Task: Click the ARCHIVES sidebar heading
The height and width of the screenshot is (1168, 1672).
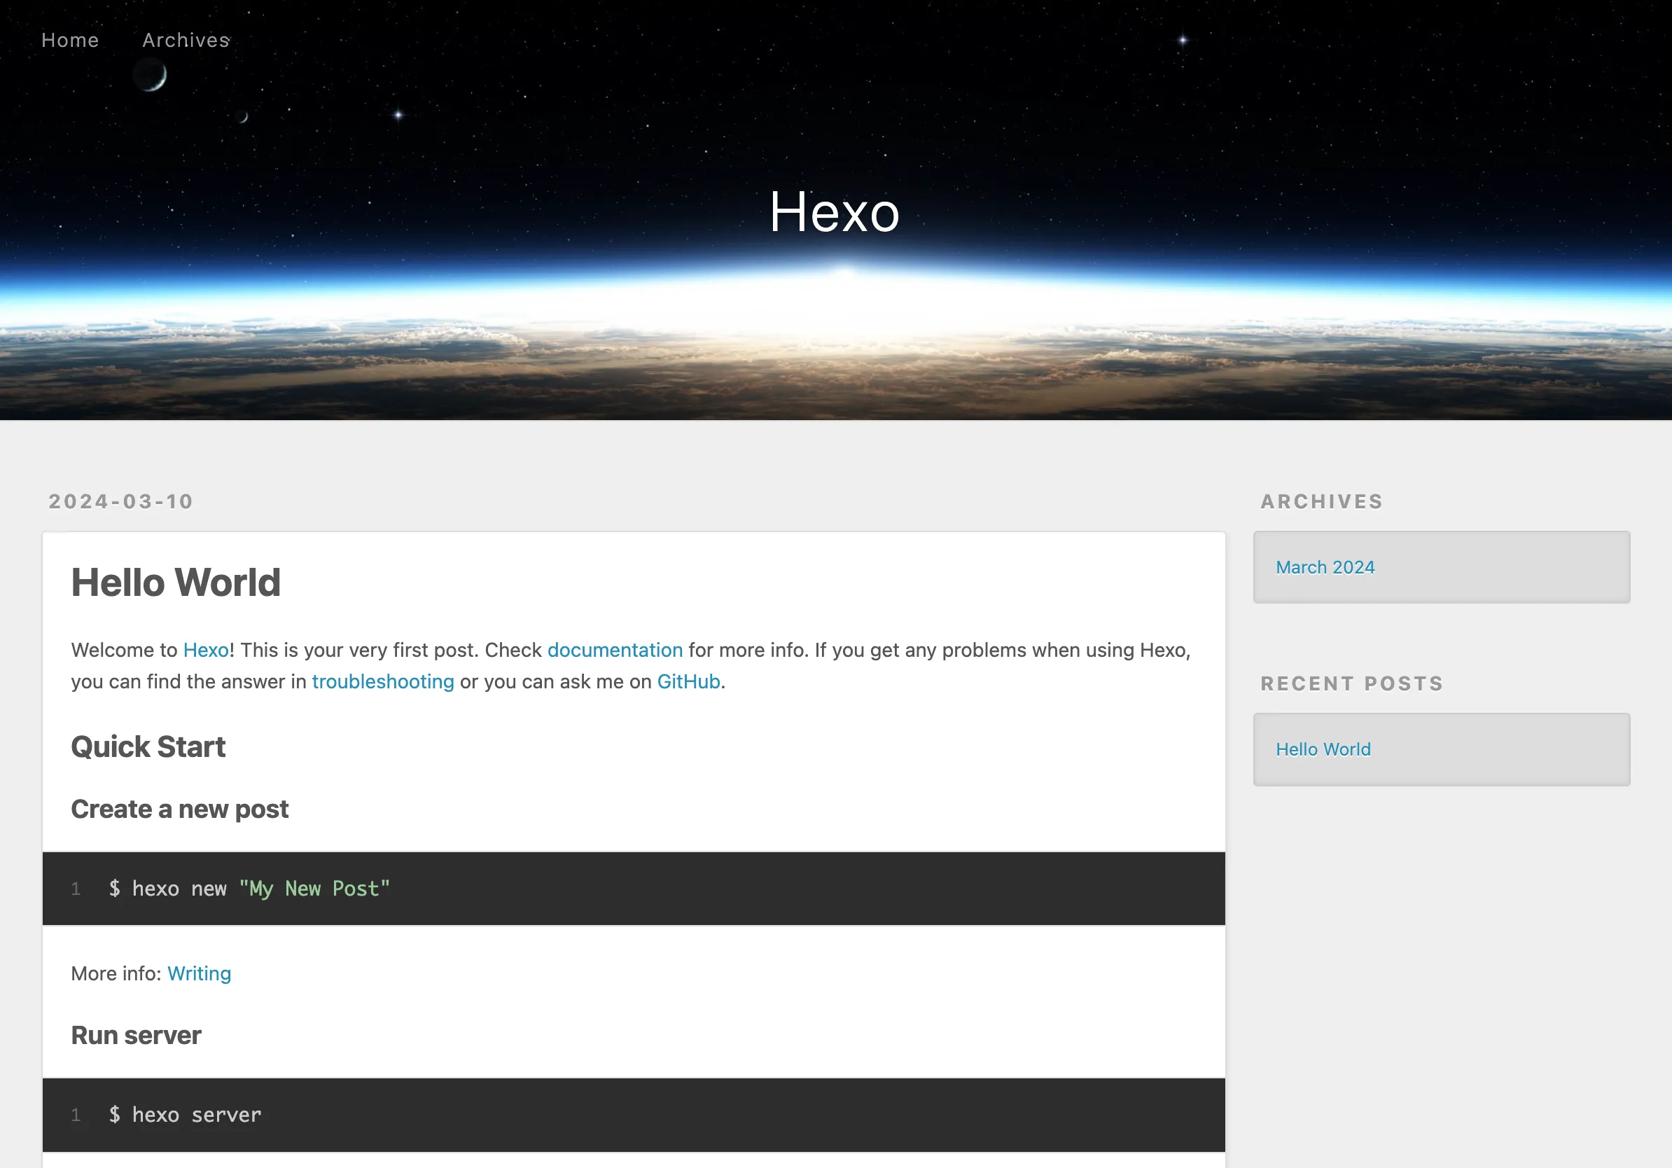Action: pos(1322,501)
